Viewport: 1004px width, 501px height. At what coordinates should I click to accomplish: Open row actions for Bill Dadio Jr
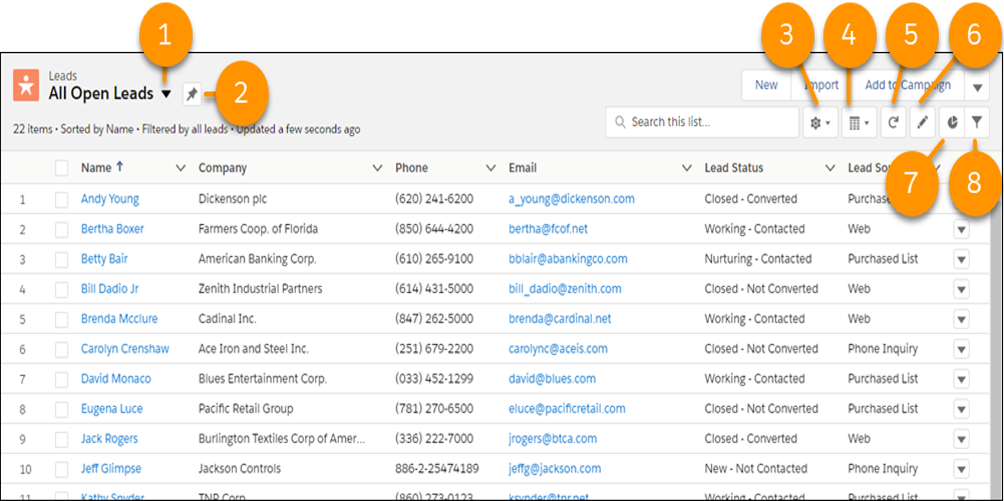pos(961,289)
